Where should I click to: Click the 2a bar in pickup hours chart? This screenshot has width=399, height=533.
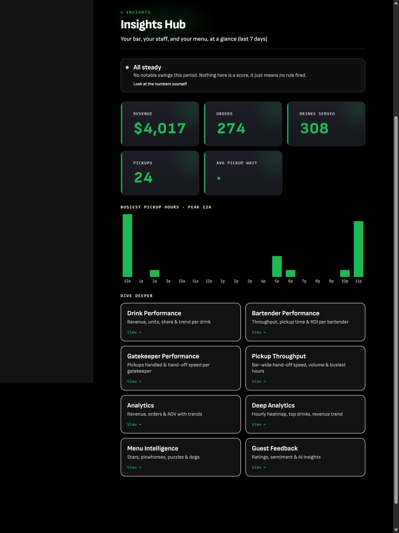point(155,273)
